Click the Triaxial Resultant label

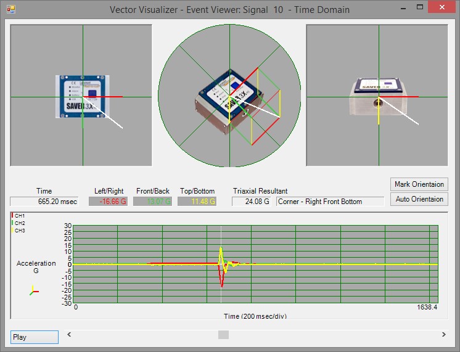[x=260, y=191]
